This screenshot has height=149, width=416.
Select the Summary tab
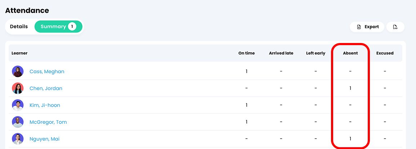58,27
